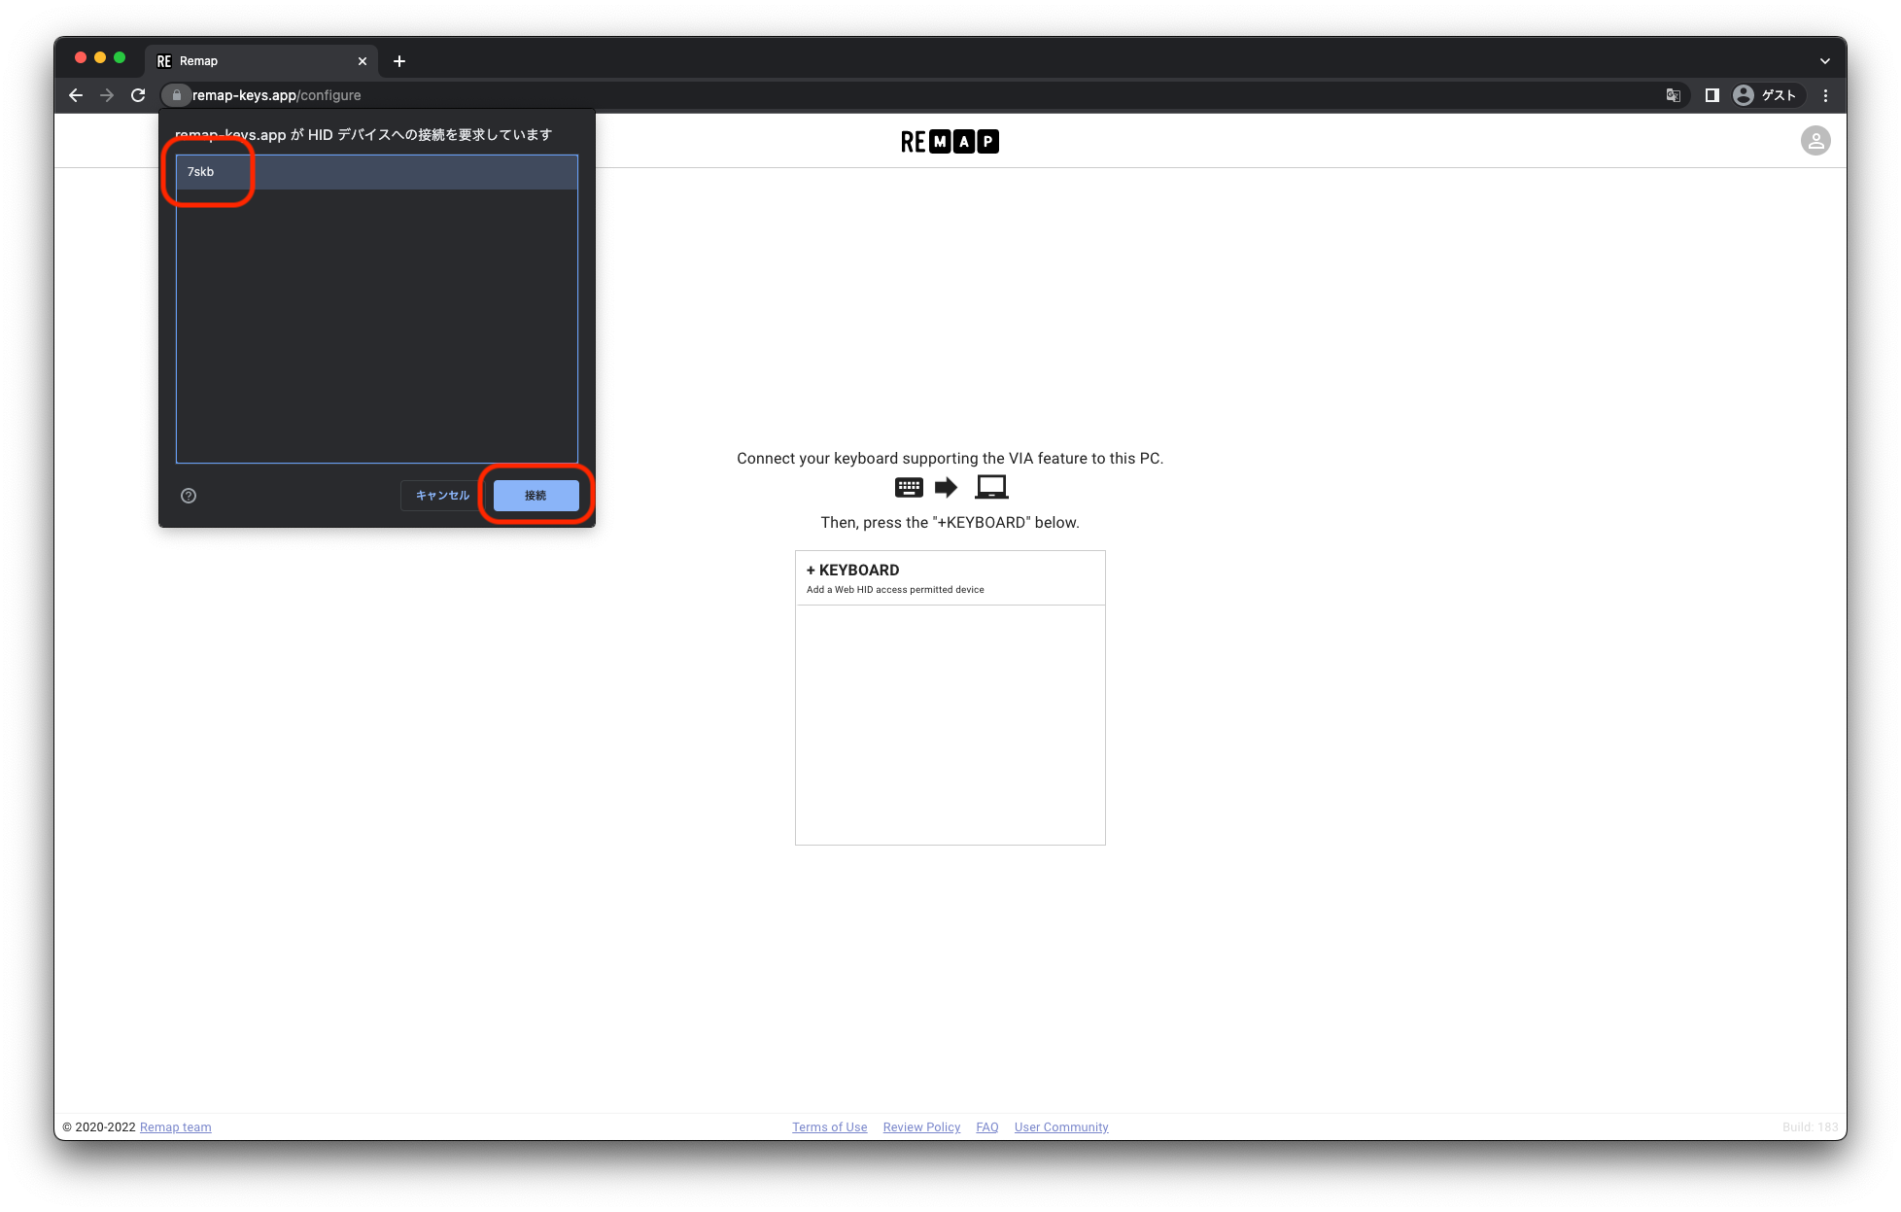Expand the tab search chevron
Screen dimensions: 1901x1212
(1824, 61)
